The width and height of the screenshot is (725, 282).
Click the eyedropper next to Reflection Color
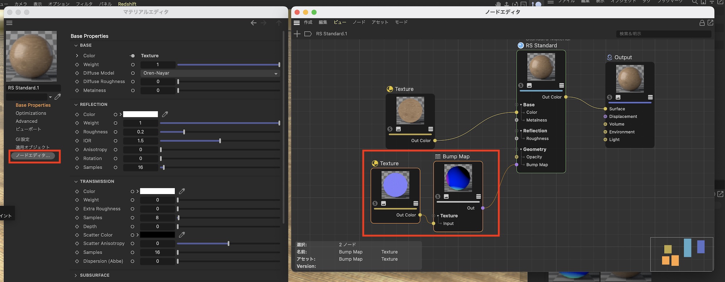pos(165,114)
